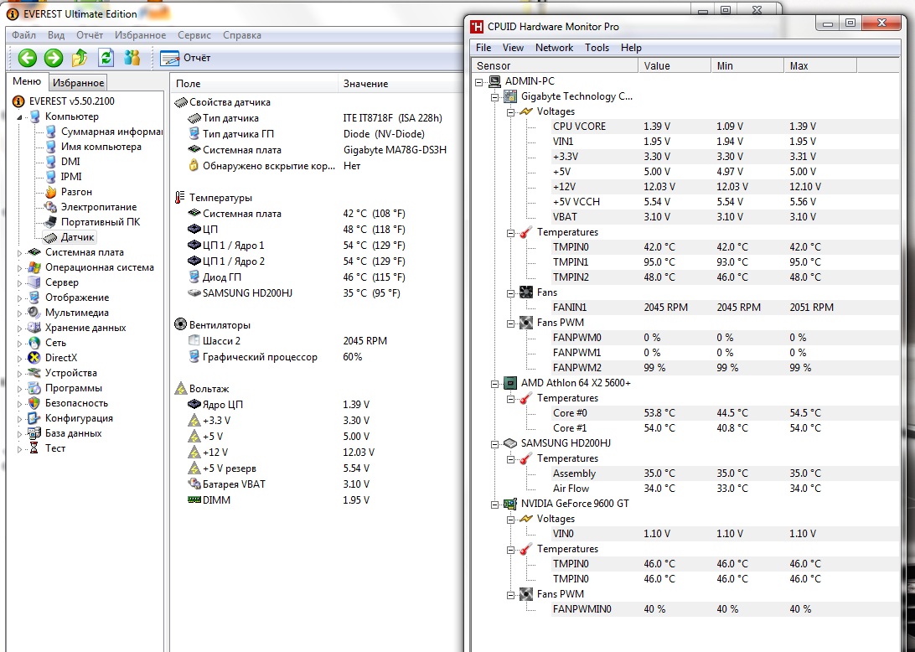The image size is (915, 652).
Task: Expand the Отображение tree node
Action: click(19, 298)
